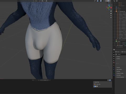Expand the Custom Properties panel

click(x=121, y=77)
